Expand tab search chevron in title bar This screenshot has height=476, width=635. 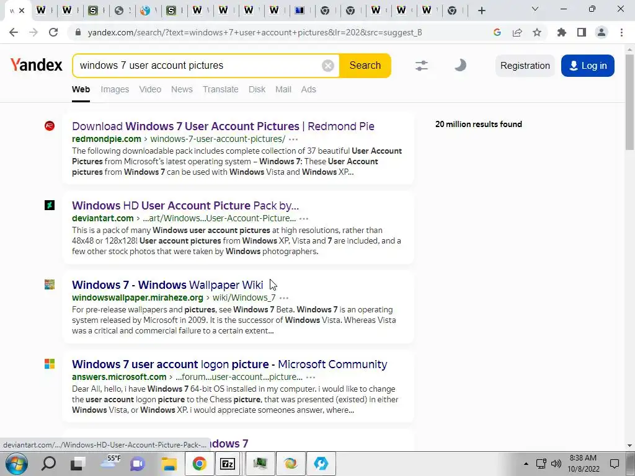535,9
